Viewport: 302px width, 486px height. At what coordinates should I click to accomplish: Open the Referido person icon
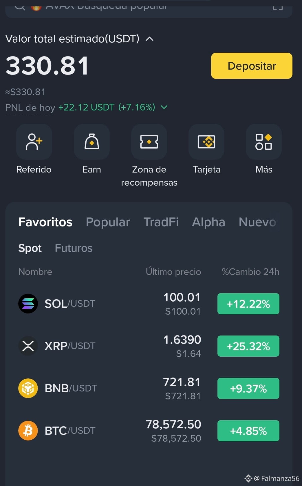34,142
